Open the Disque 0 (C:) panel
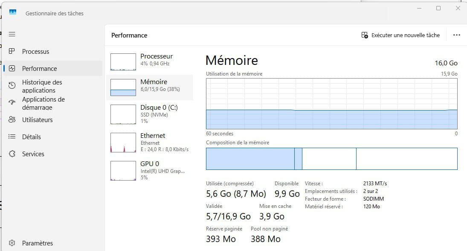The width and height of the screenshot is (467, 251). (149, 114)
